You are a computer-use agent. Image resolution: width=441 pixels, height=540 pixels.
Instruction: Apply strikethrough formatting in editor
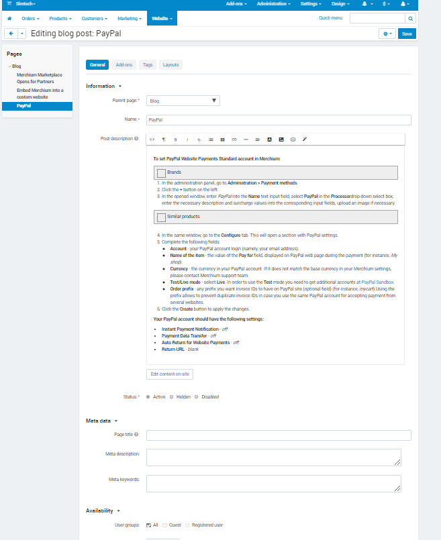[x=199, y=140]
